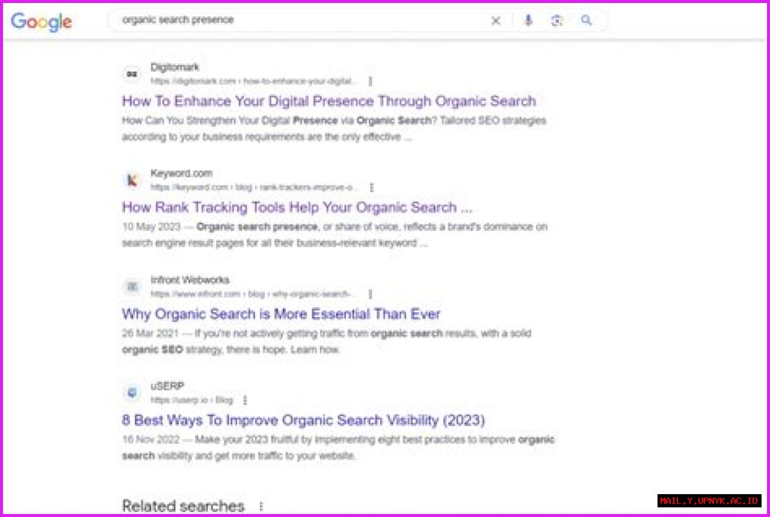This screenshot has height=517, width=770.
Task: Start a voice search with the microphone icon
Action: [x=528, y=20]
